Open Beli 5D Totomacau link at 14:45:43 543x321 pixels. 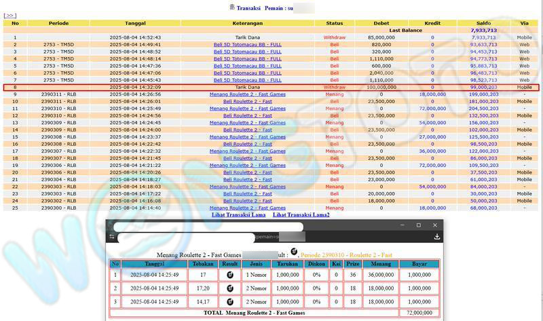248,80
